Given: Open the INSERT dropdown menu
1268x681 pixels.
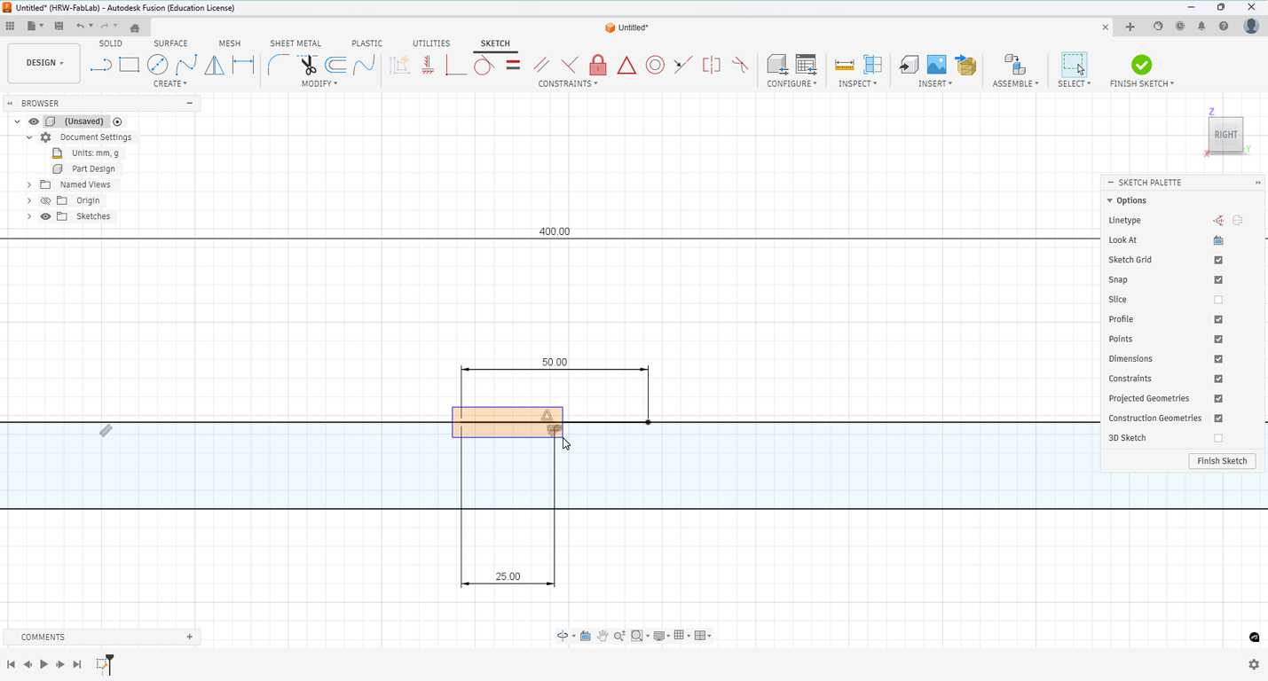Looking at the screenshot, I should tap(935, 83).
